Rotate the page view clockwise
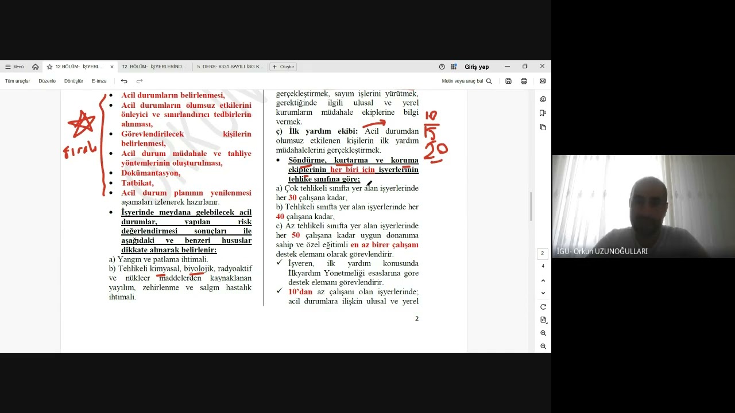 pyautogui.click(x=543, y=307)
